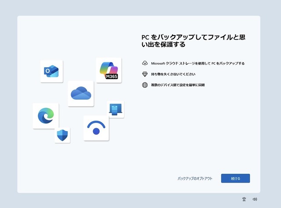This screenshot has height=208, width=281.
Task: Click the Microsoft 365 Copilot icon
Action: pyautogui.click(x=109, y=70)
